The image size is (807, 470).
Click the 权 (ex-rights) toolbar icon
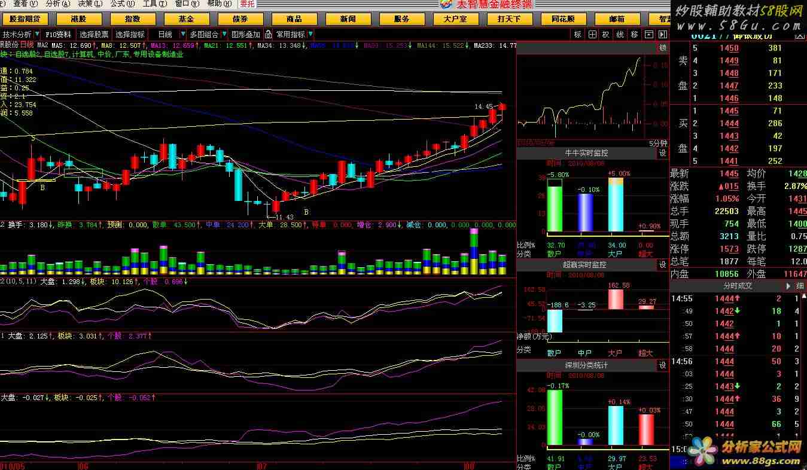click(x=606, y=35)
